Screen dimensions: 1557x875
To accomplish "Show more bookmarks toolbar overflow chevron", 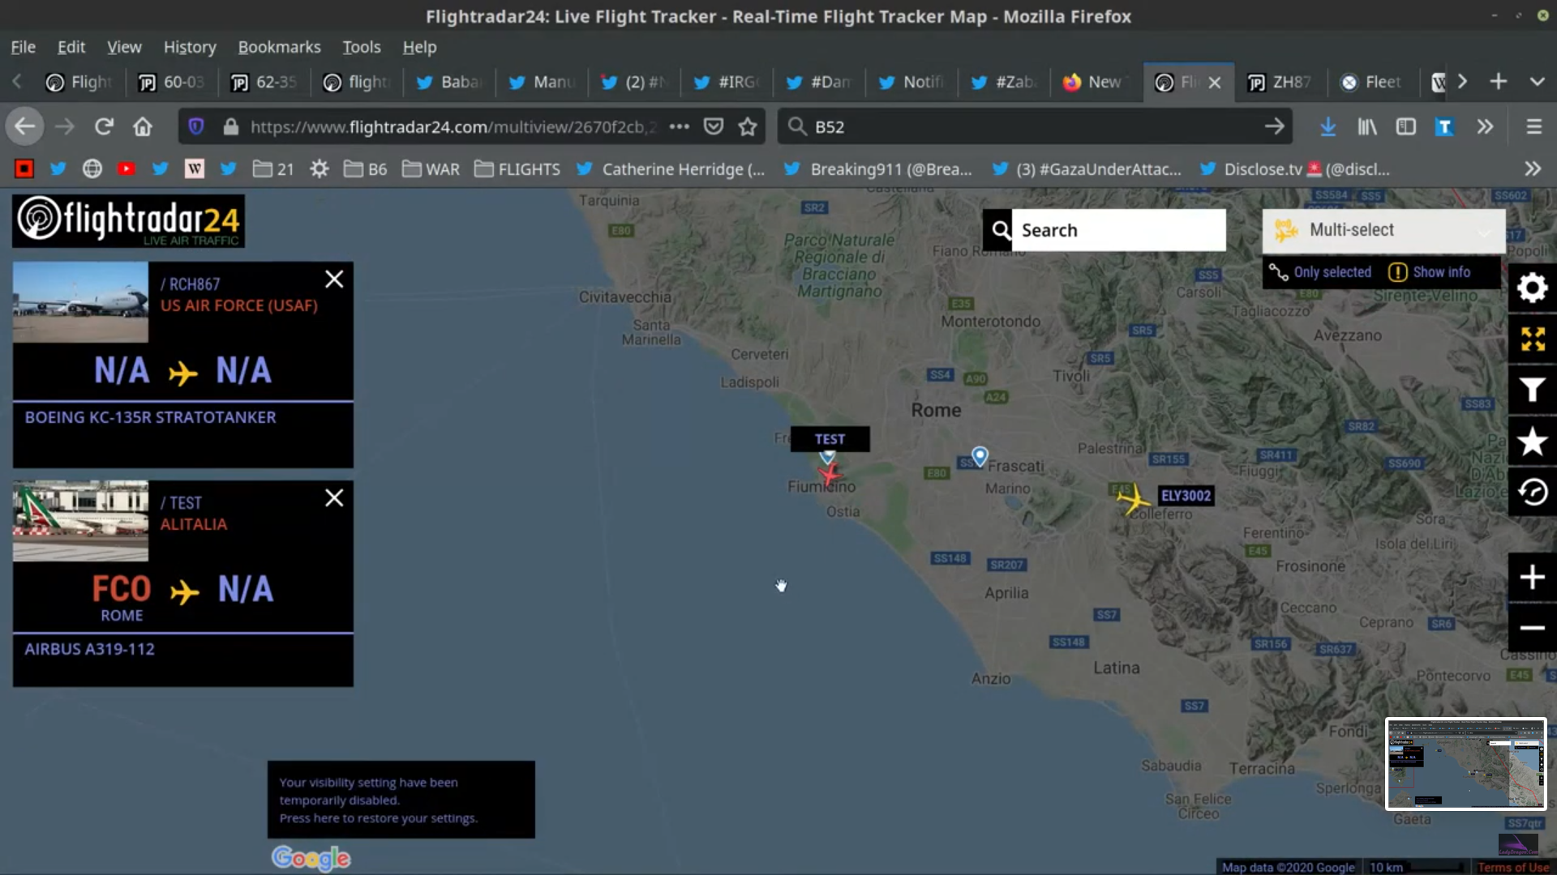I will point(1532,169).
